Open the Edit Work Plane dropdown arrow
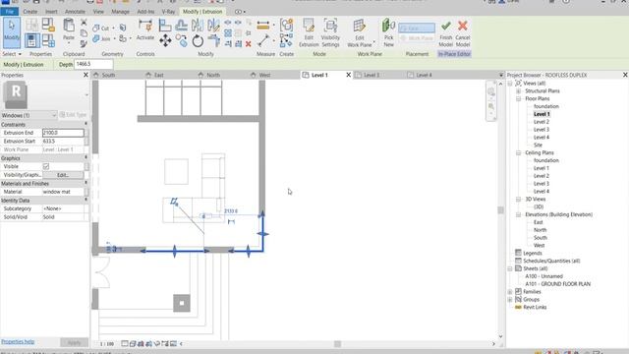The image size is (629, 354). click(x=373, y=41)
